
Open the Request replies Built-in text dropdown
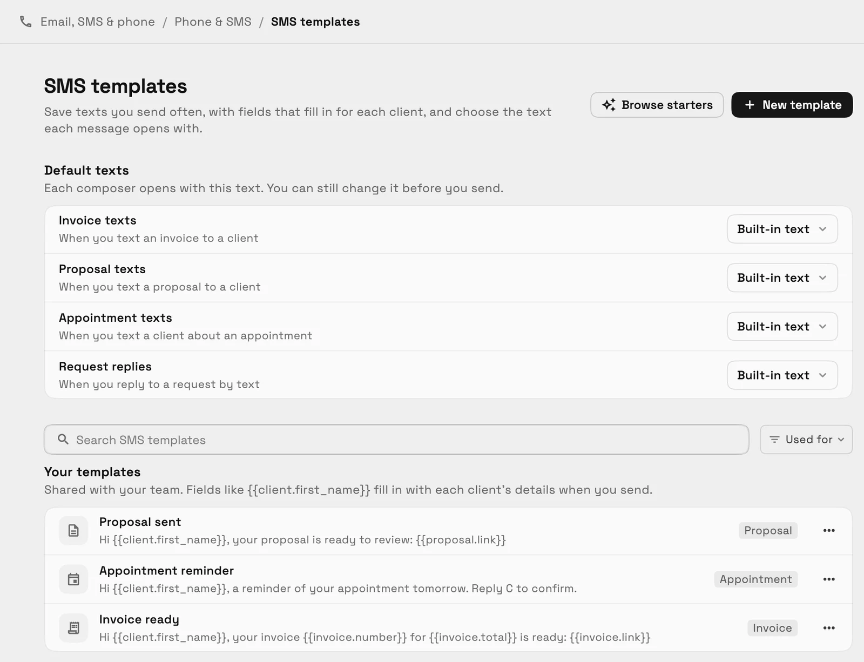tap(782, 375)
